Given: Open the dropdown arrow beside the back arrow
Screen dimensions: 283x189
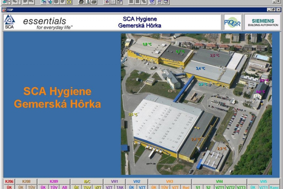Looking at the screenshot, I should coord(10,2).
